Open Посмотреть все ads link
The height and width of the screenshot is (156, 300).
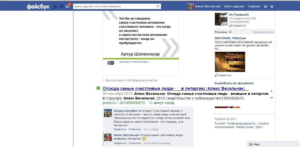point(263,32)
